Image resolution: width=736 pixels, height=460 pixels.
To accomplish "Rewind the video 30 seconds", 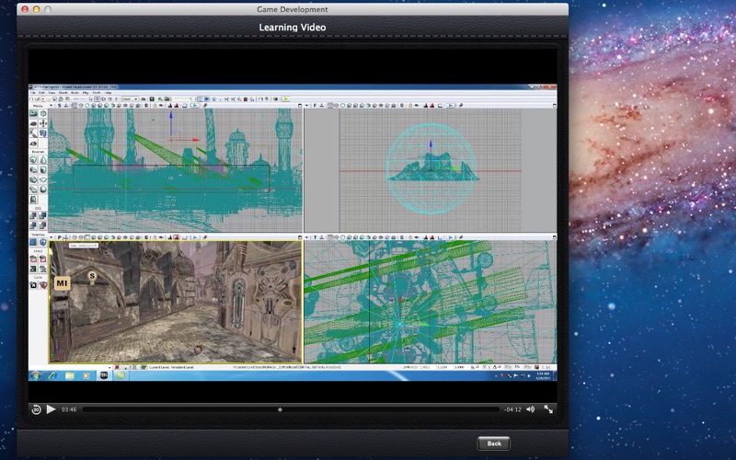I will 36,409.
